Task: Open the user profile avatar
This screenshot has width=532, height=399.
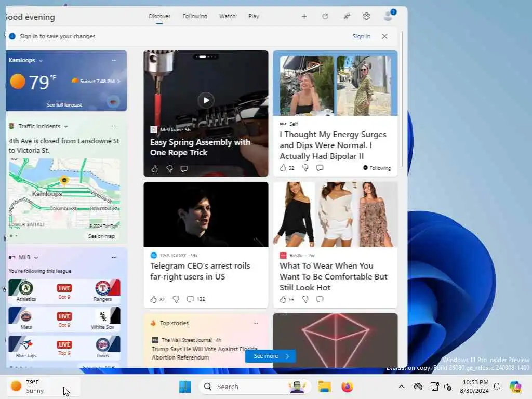Action: click(388, 16)
